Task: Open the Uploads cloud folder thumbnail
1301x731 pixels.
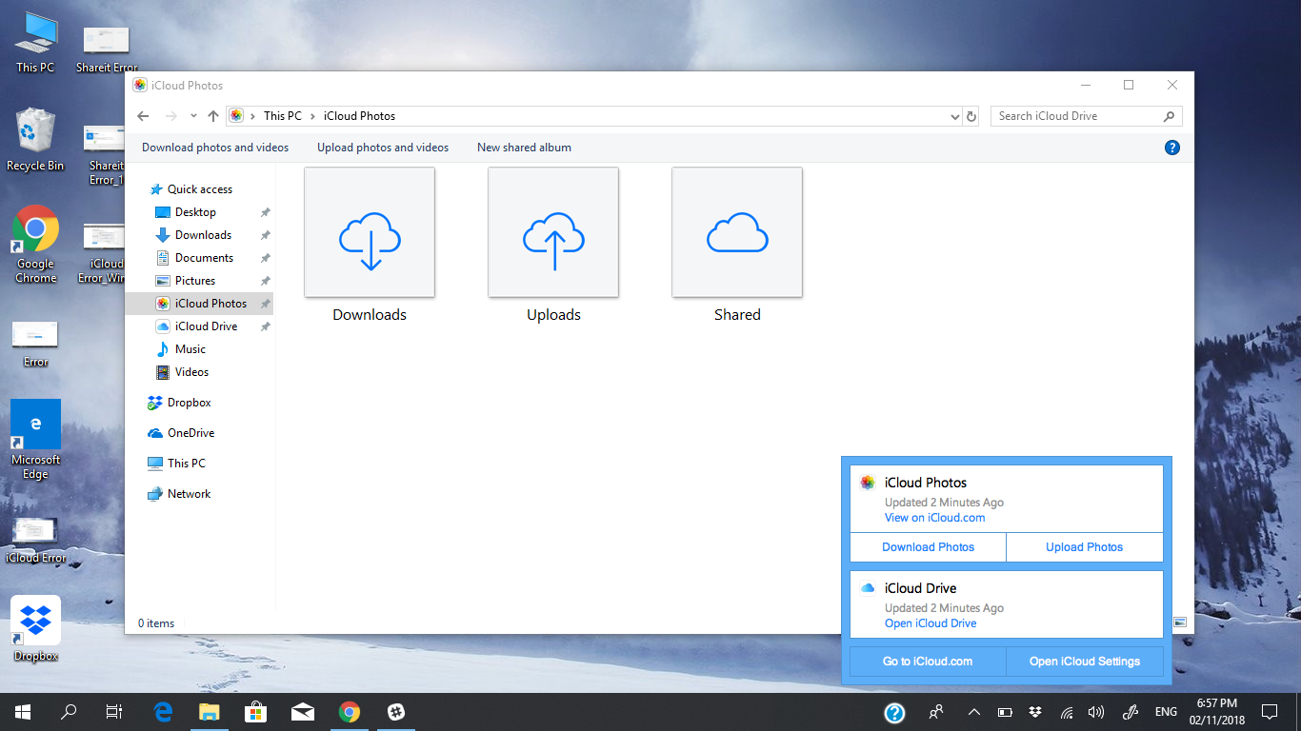Action: pyautogui.click(x=553, y=232)
